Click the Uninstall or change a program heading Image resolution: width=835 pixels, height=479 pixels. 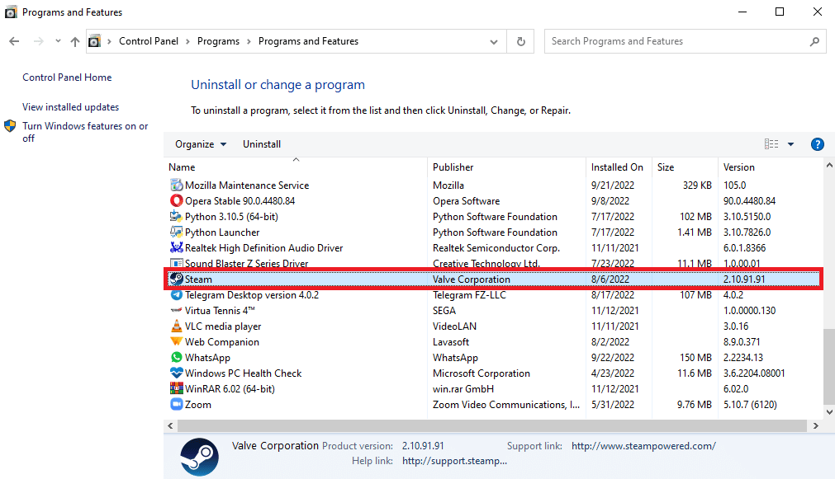(278, 85)
